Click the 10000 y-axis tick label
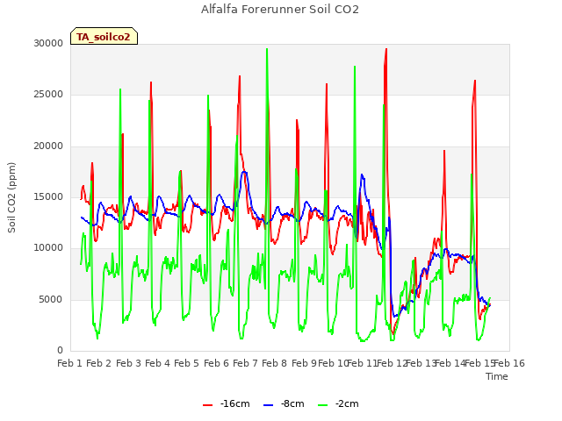The image size is (562, 421). [x=48, y=248]
